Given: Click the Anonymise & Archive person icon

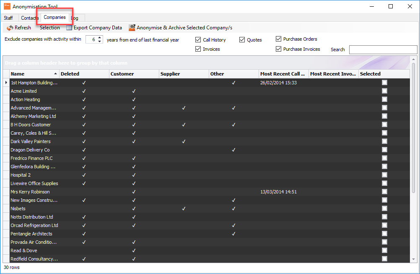Looking at the screenshot, I should coord(132,28).
